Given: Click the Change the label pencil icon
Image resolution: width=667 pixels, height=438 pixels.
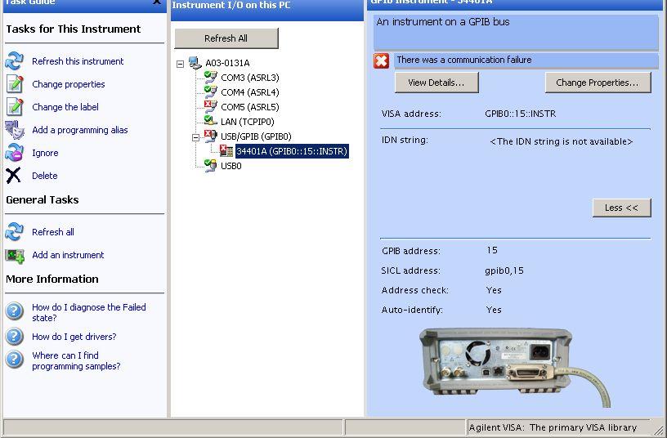Looking at the screenshot, I should click(15, 107).
